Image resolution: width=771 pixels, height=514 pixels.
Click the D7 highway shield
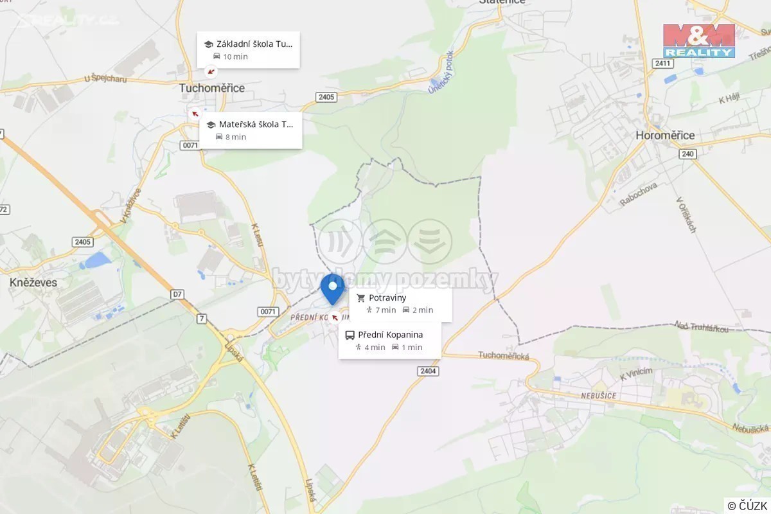(x=177, y=294)
